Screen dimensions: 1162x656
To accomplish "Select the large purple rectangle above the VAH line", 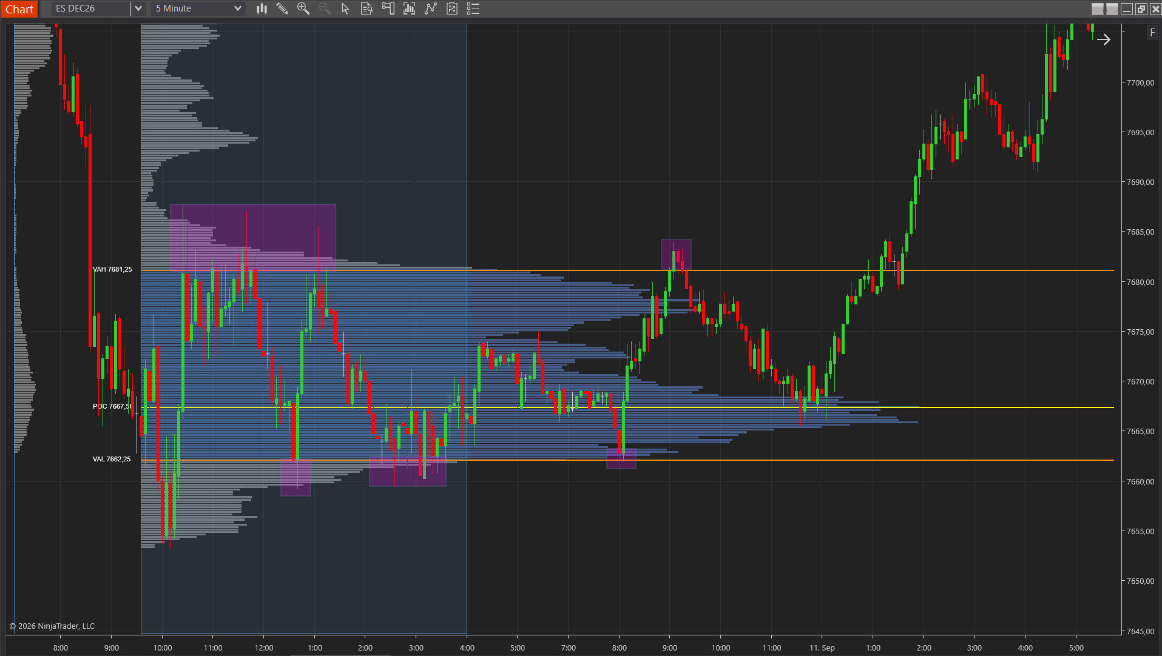I will (253, 238).
